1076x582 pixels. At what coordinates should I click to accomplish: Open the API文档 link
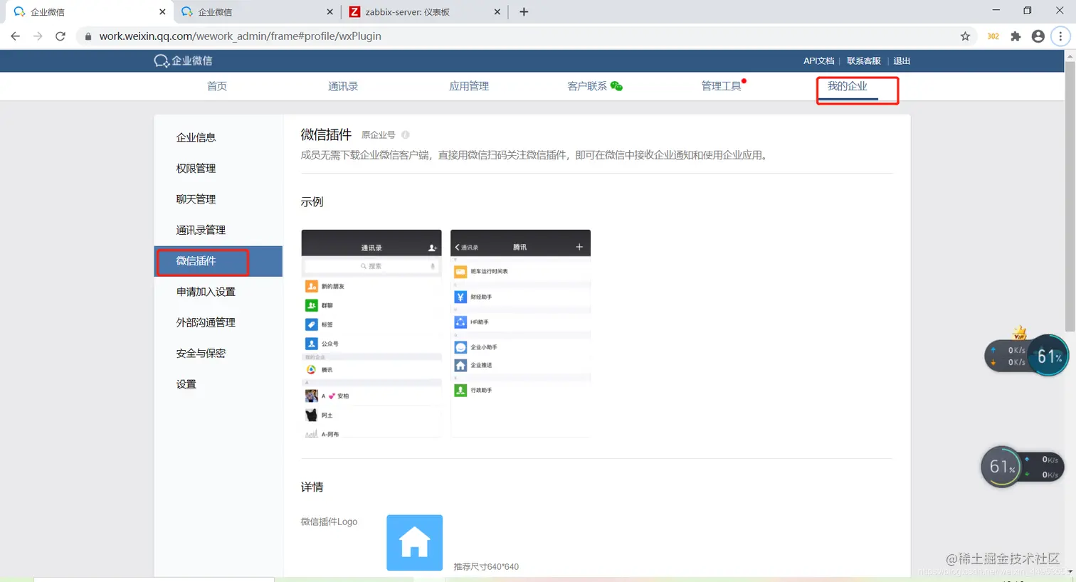(x=818, y=60)
